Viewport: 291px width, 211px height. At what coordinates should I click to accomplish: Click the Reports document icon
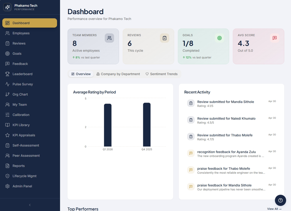point(7,166)
